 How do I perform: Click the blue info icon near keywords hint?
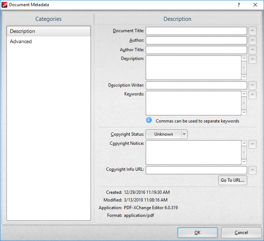tap(149, 120)
